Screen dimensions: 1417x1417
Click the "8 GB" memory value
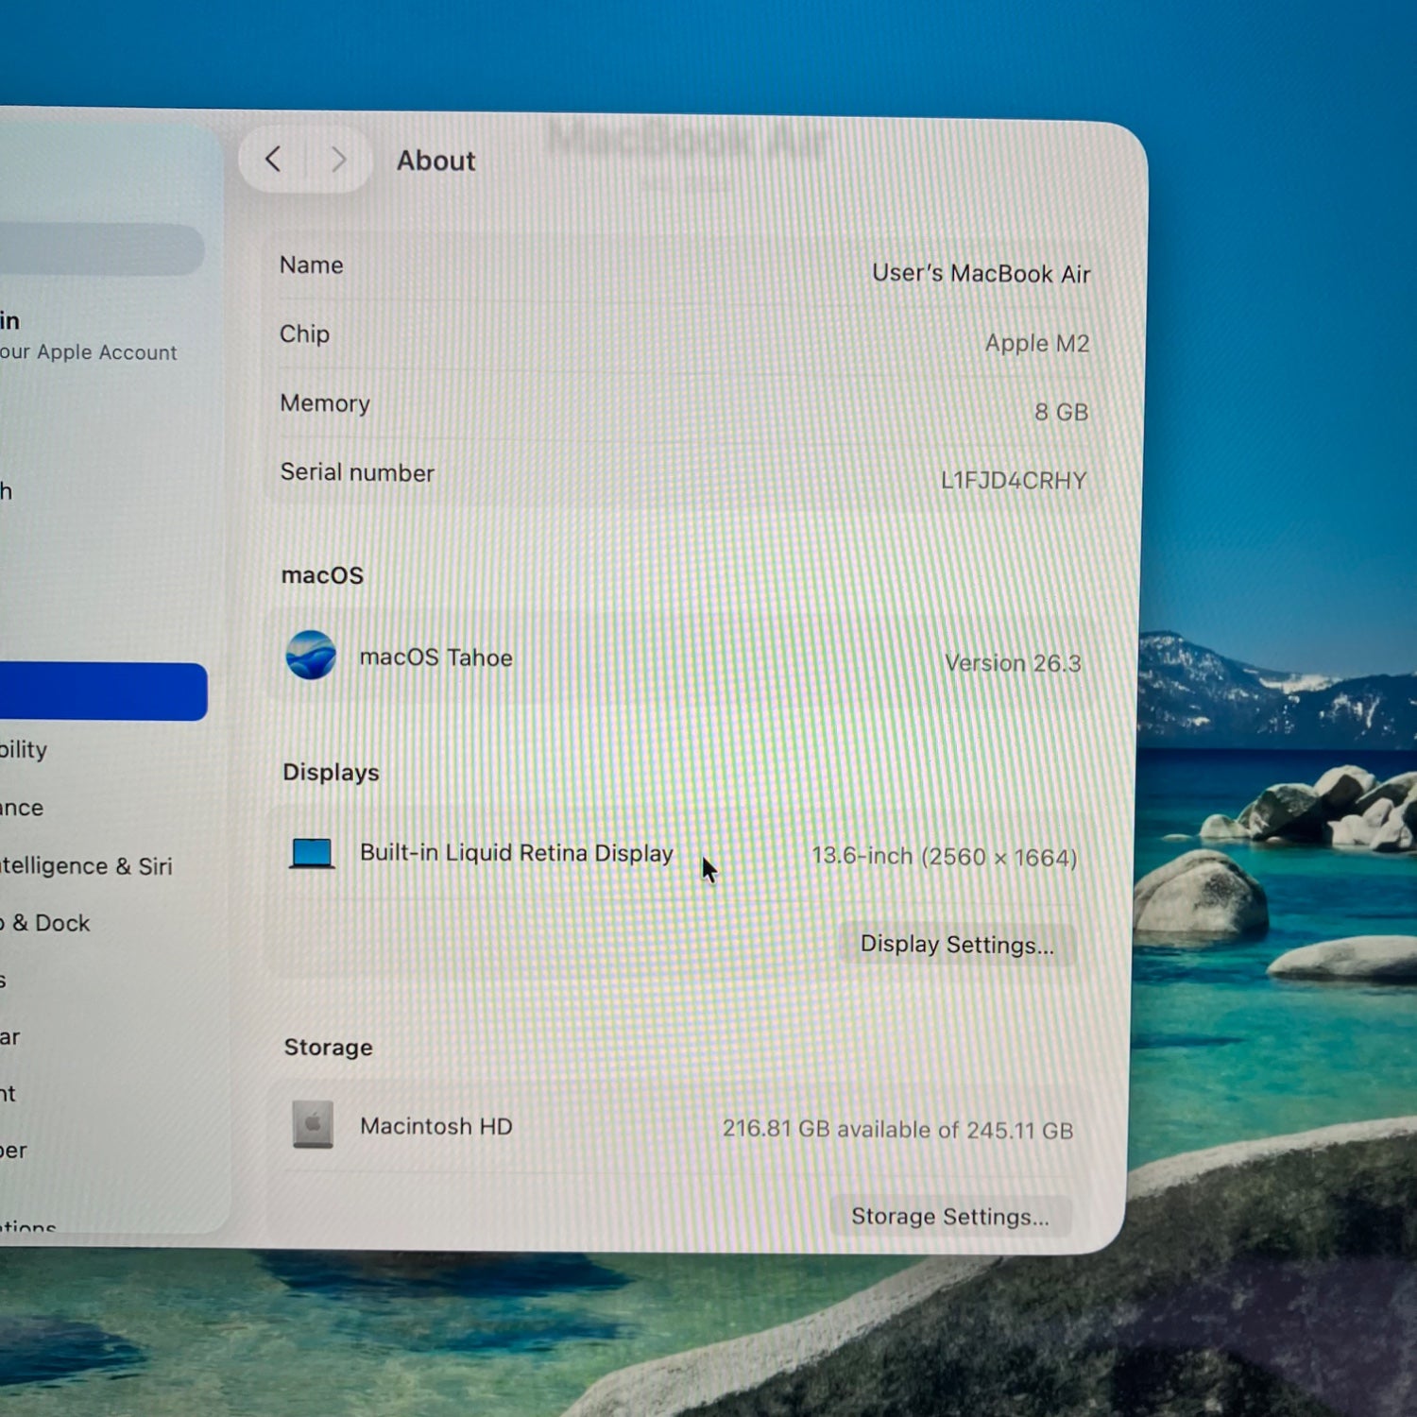(x=1061, y=412)
